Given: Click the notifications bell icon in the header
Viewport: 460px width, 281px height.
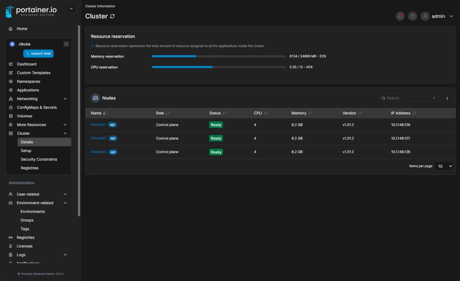Looking at the screenshot, I should coord(400,16).
